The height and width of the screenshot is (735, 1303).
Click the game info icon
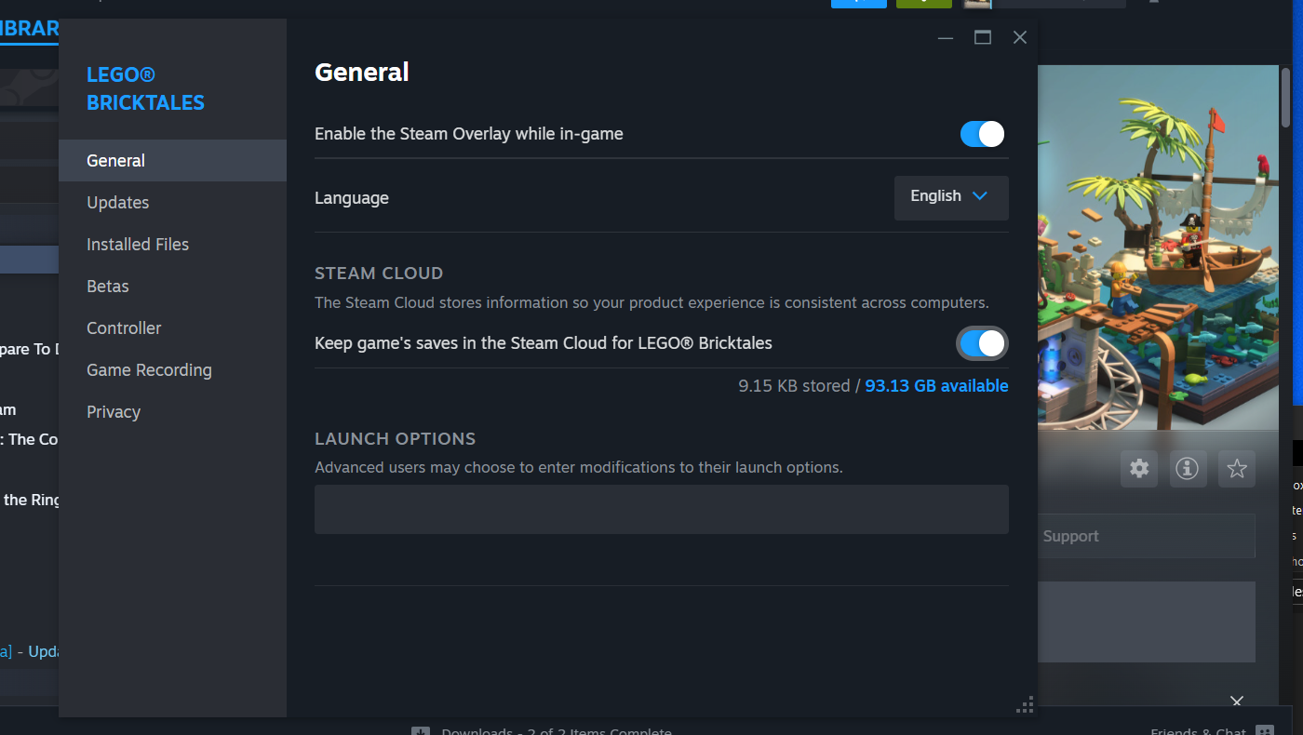pos(1188,469)
